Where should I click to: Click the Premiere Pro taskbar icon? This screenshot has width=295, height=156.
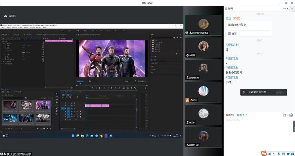[x=106, y=136]
